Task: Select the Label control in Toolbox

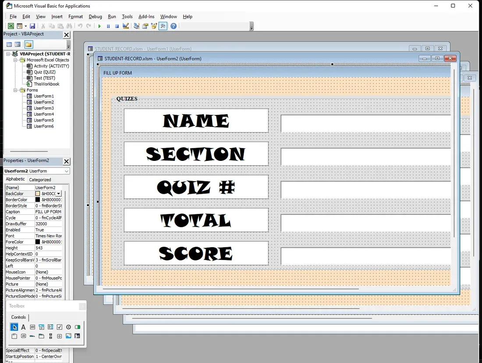Action: click(x=23, y=327)
